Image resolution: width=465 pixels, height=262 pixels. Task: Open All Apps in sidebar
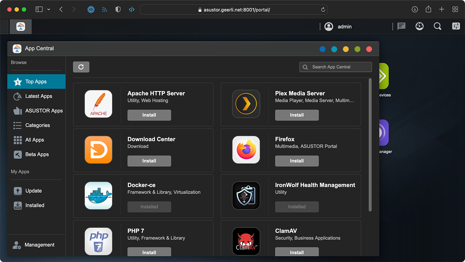(36, 140)
